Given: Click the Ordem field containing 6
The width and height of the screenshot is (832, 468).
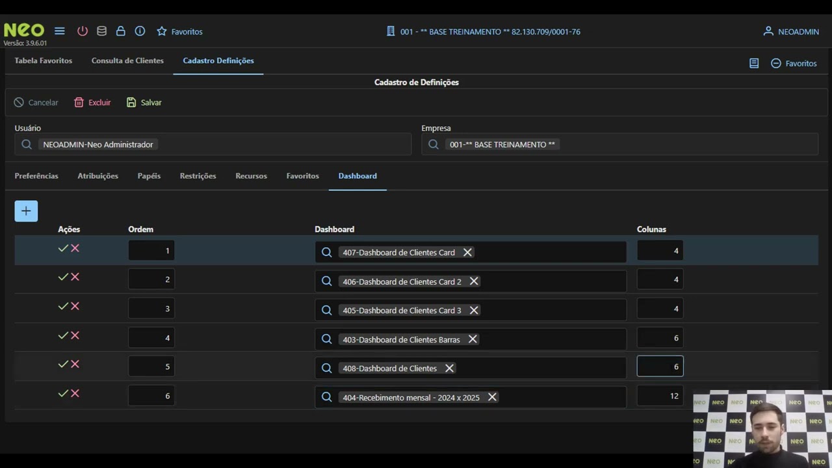Looking at the screenshot, I should coord(151,396).
